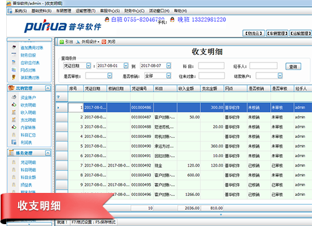Click the 利润表 sidebar icon
This screenshot has width=312, height=226.
(14, 142)
